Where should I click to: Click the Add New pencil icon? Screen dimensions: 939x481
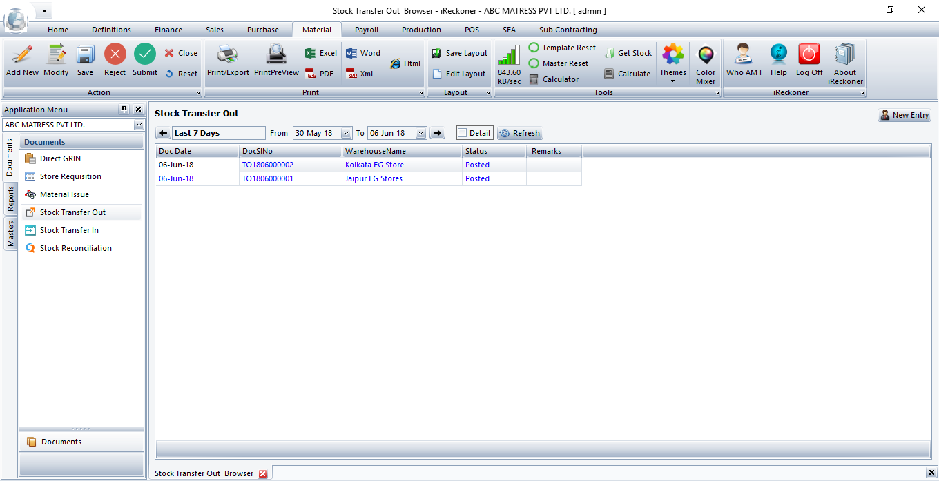[22, 55]
